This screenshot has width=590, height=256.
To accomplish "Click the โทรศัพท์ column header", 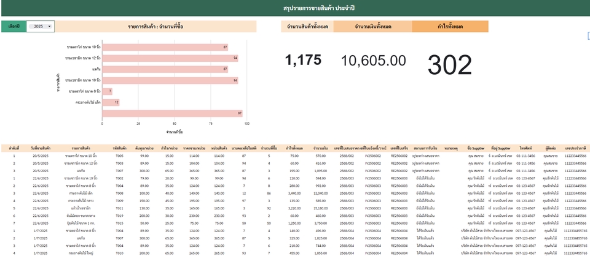I will (x=525, y=149).
